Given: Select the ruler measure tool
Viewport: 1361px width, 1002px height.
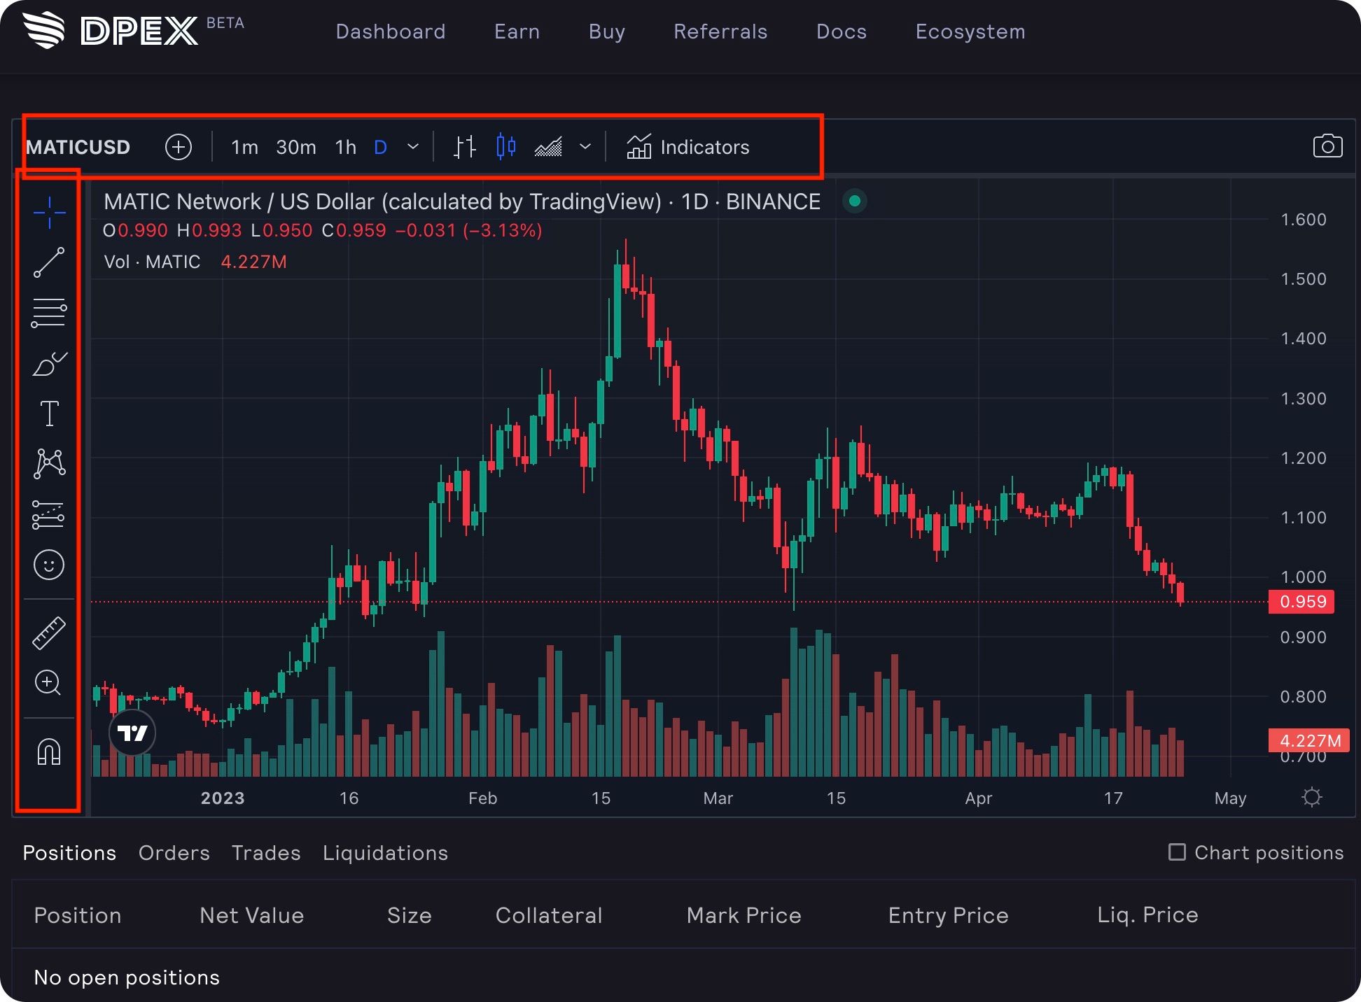Looking at the screenshot, I should point(49,633).
